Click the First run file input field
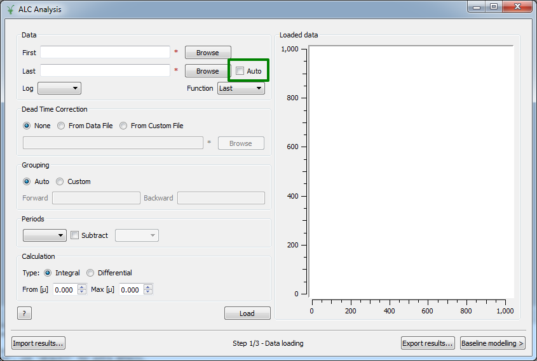537x361 pixels. coord(105,52)
